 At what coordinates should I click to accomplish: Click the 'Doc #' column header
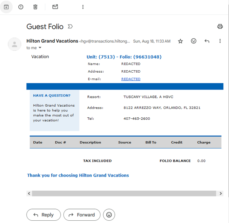(x=60, y=143)
